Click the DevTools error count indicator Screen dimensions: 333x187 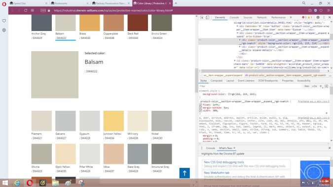[x=304, y=17]
